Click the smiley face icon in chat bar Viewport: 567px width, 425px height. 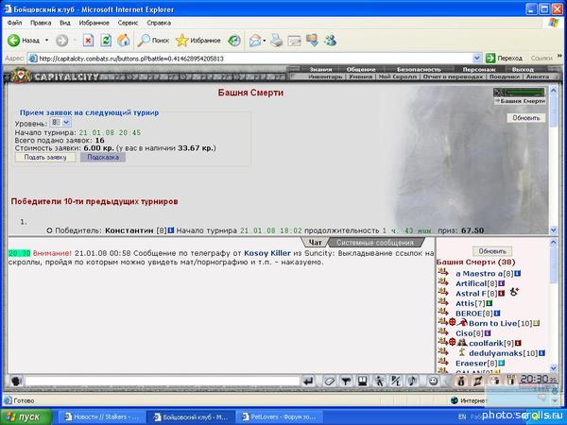pos(432,381)
